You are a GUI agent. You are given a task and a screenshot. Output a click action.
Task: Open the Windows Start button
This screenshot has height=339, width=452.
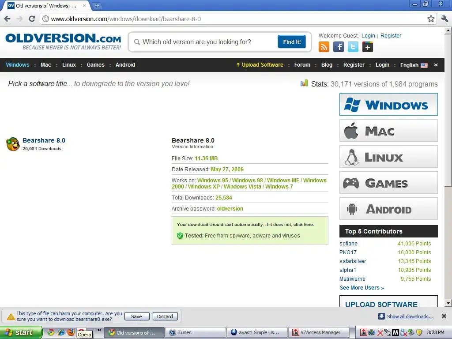pyautogui.click(x=21, y=332)
